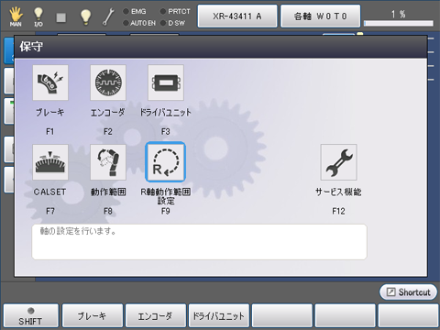Open the ブレーキ (Brake) F1 icon

tap(50, 82)
